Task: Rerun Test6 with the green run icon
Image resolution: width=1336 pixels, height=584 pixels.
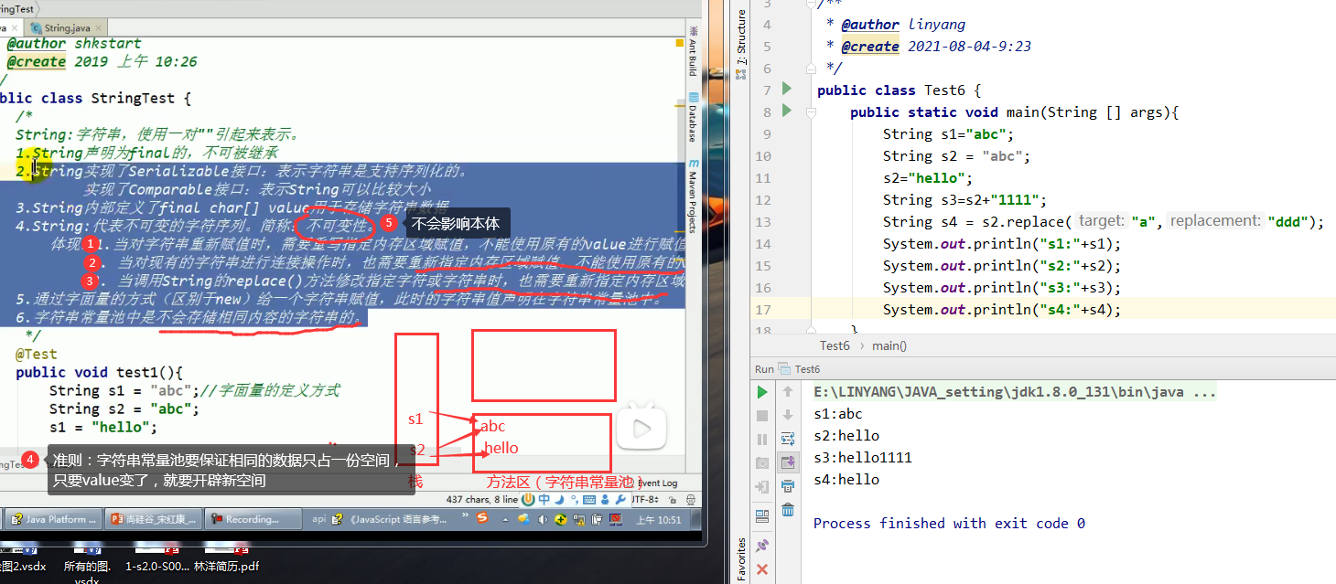Action: pos(762,392)
